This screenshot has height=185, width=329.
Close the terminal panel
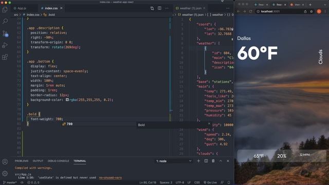228,161
